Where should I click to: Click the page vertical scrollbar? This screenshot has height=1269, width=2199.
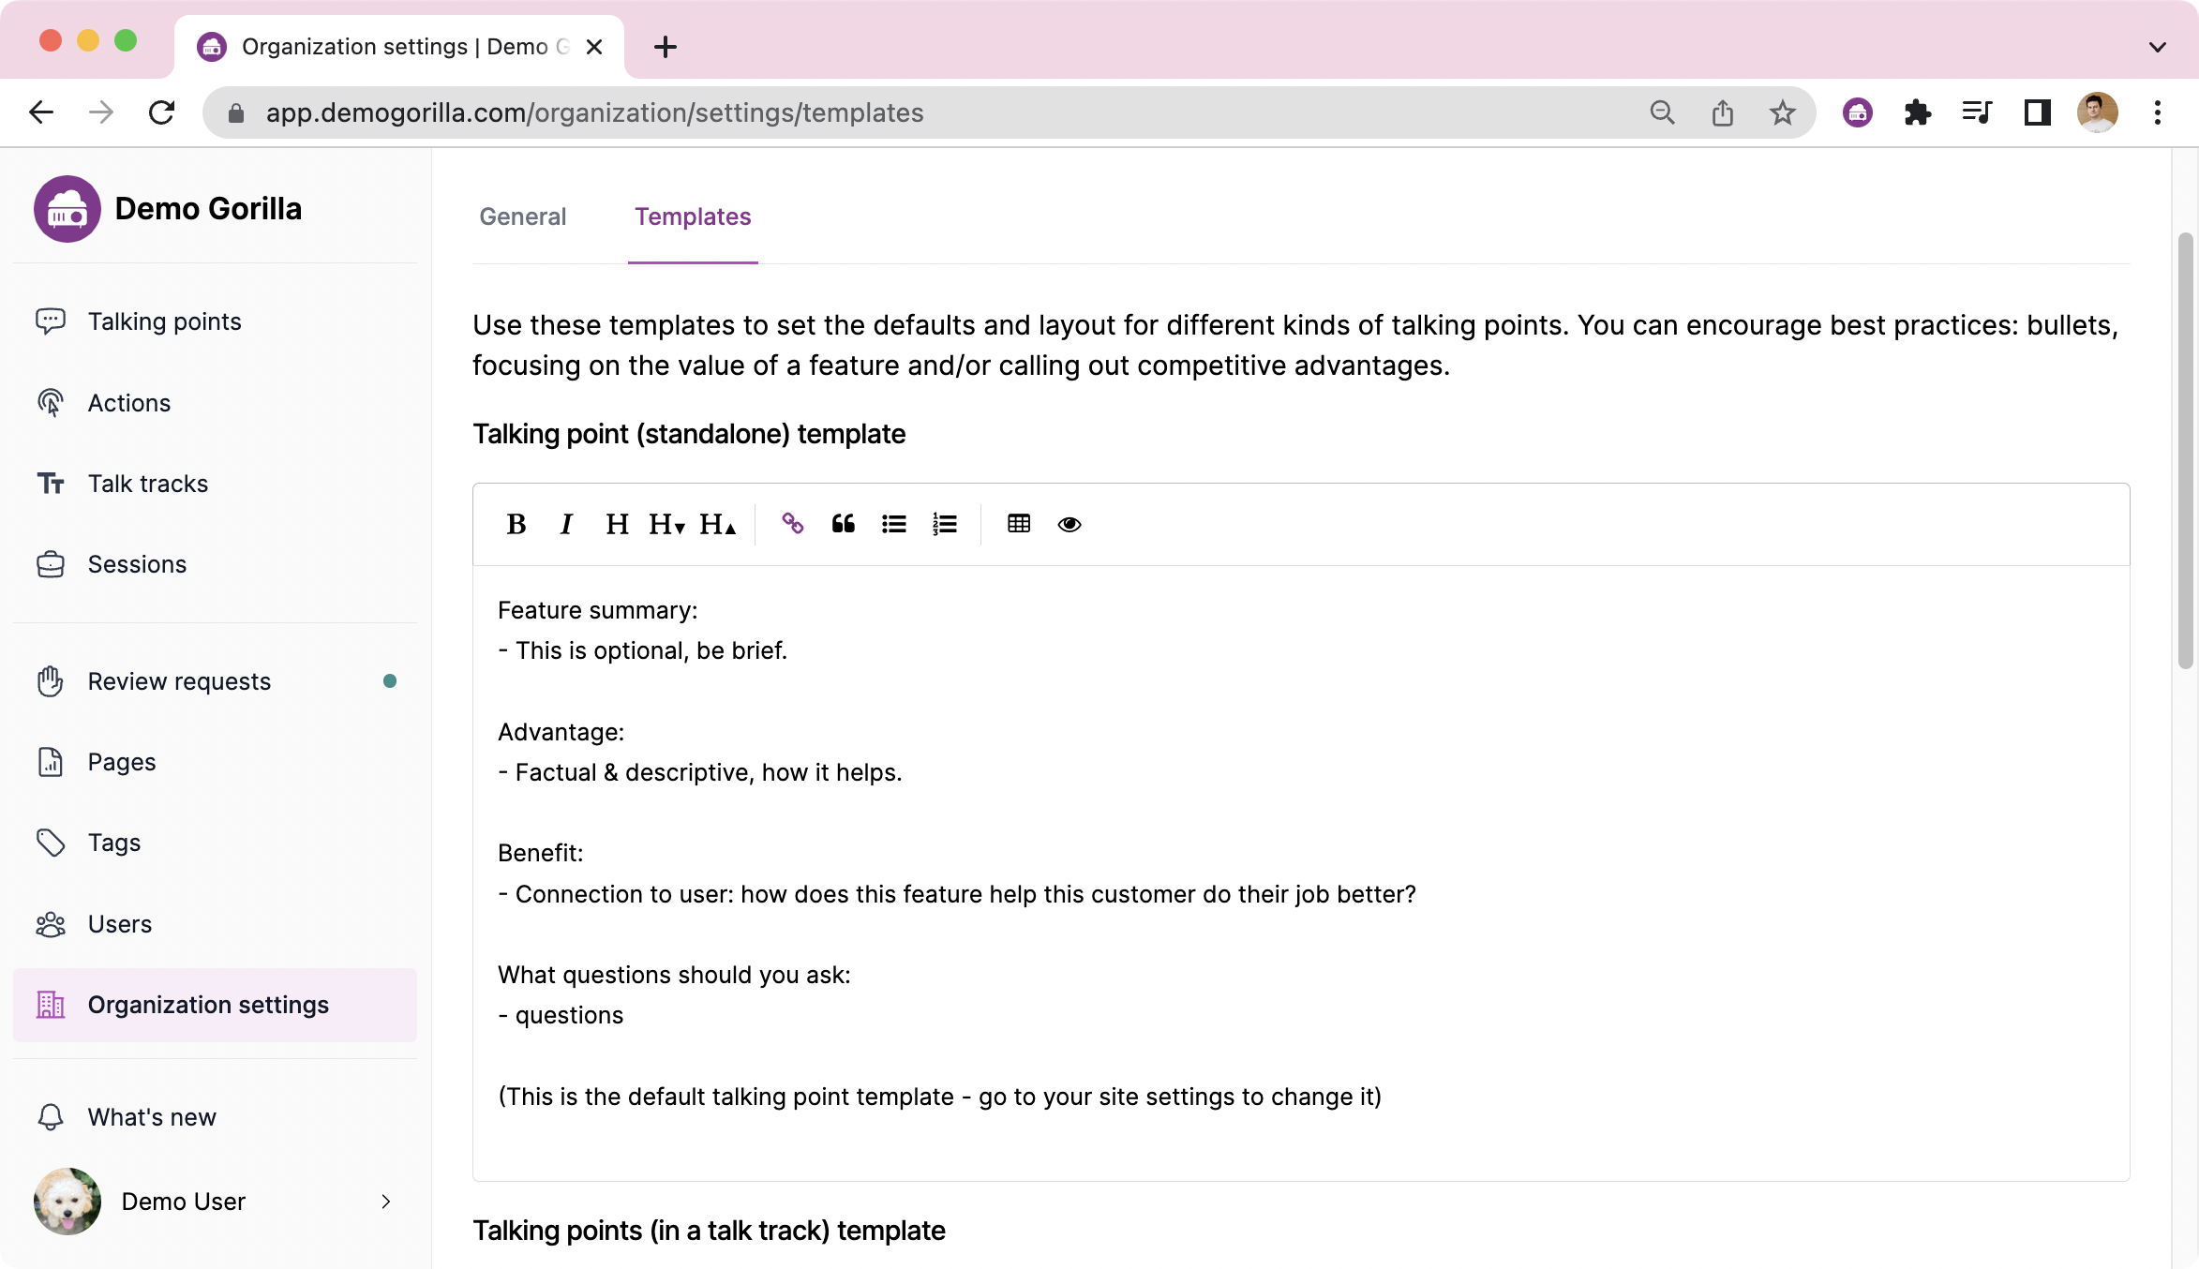(2186, 450)
